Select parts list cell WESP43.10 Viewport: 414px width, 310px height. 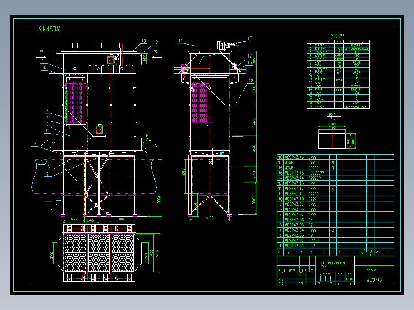294,199
